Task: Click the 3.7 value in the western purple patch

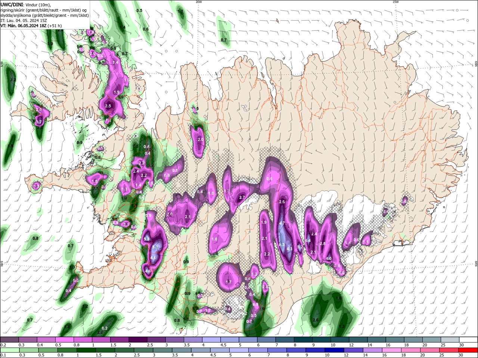Action: (39, 122)
